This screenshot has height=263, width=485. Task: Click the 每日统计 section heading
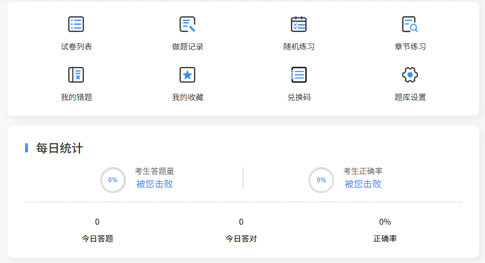coord(59,148)
